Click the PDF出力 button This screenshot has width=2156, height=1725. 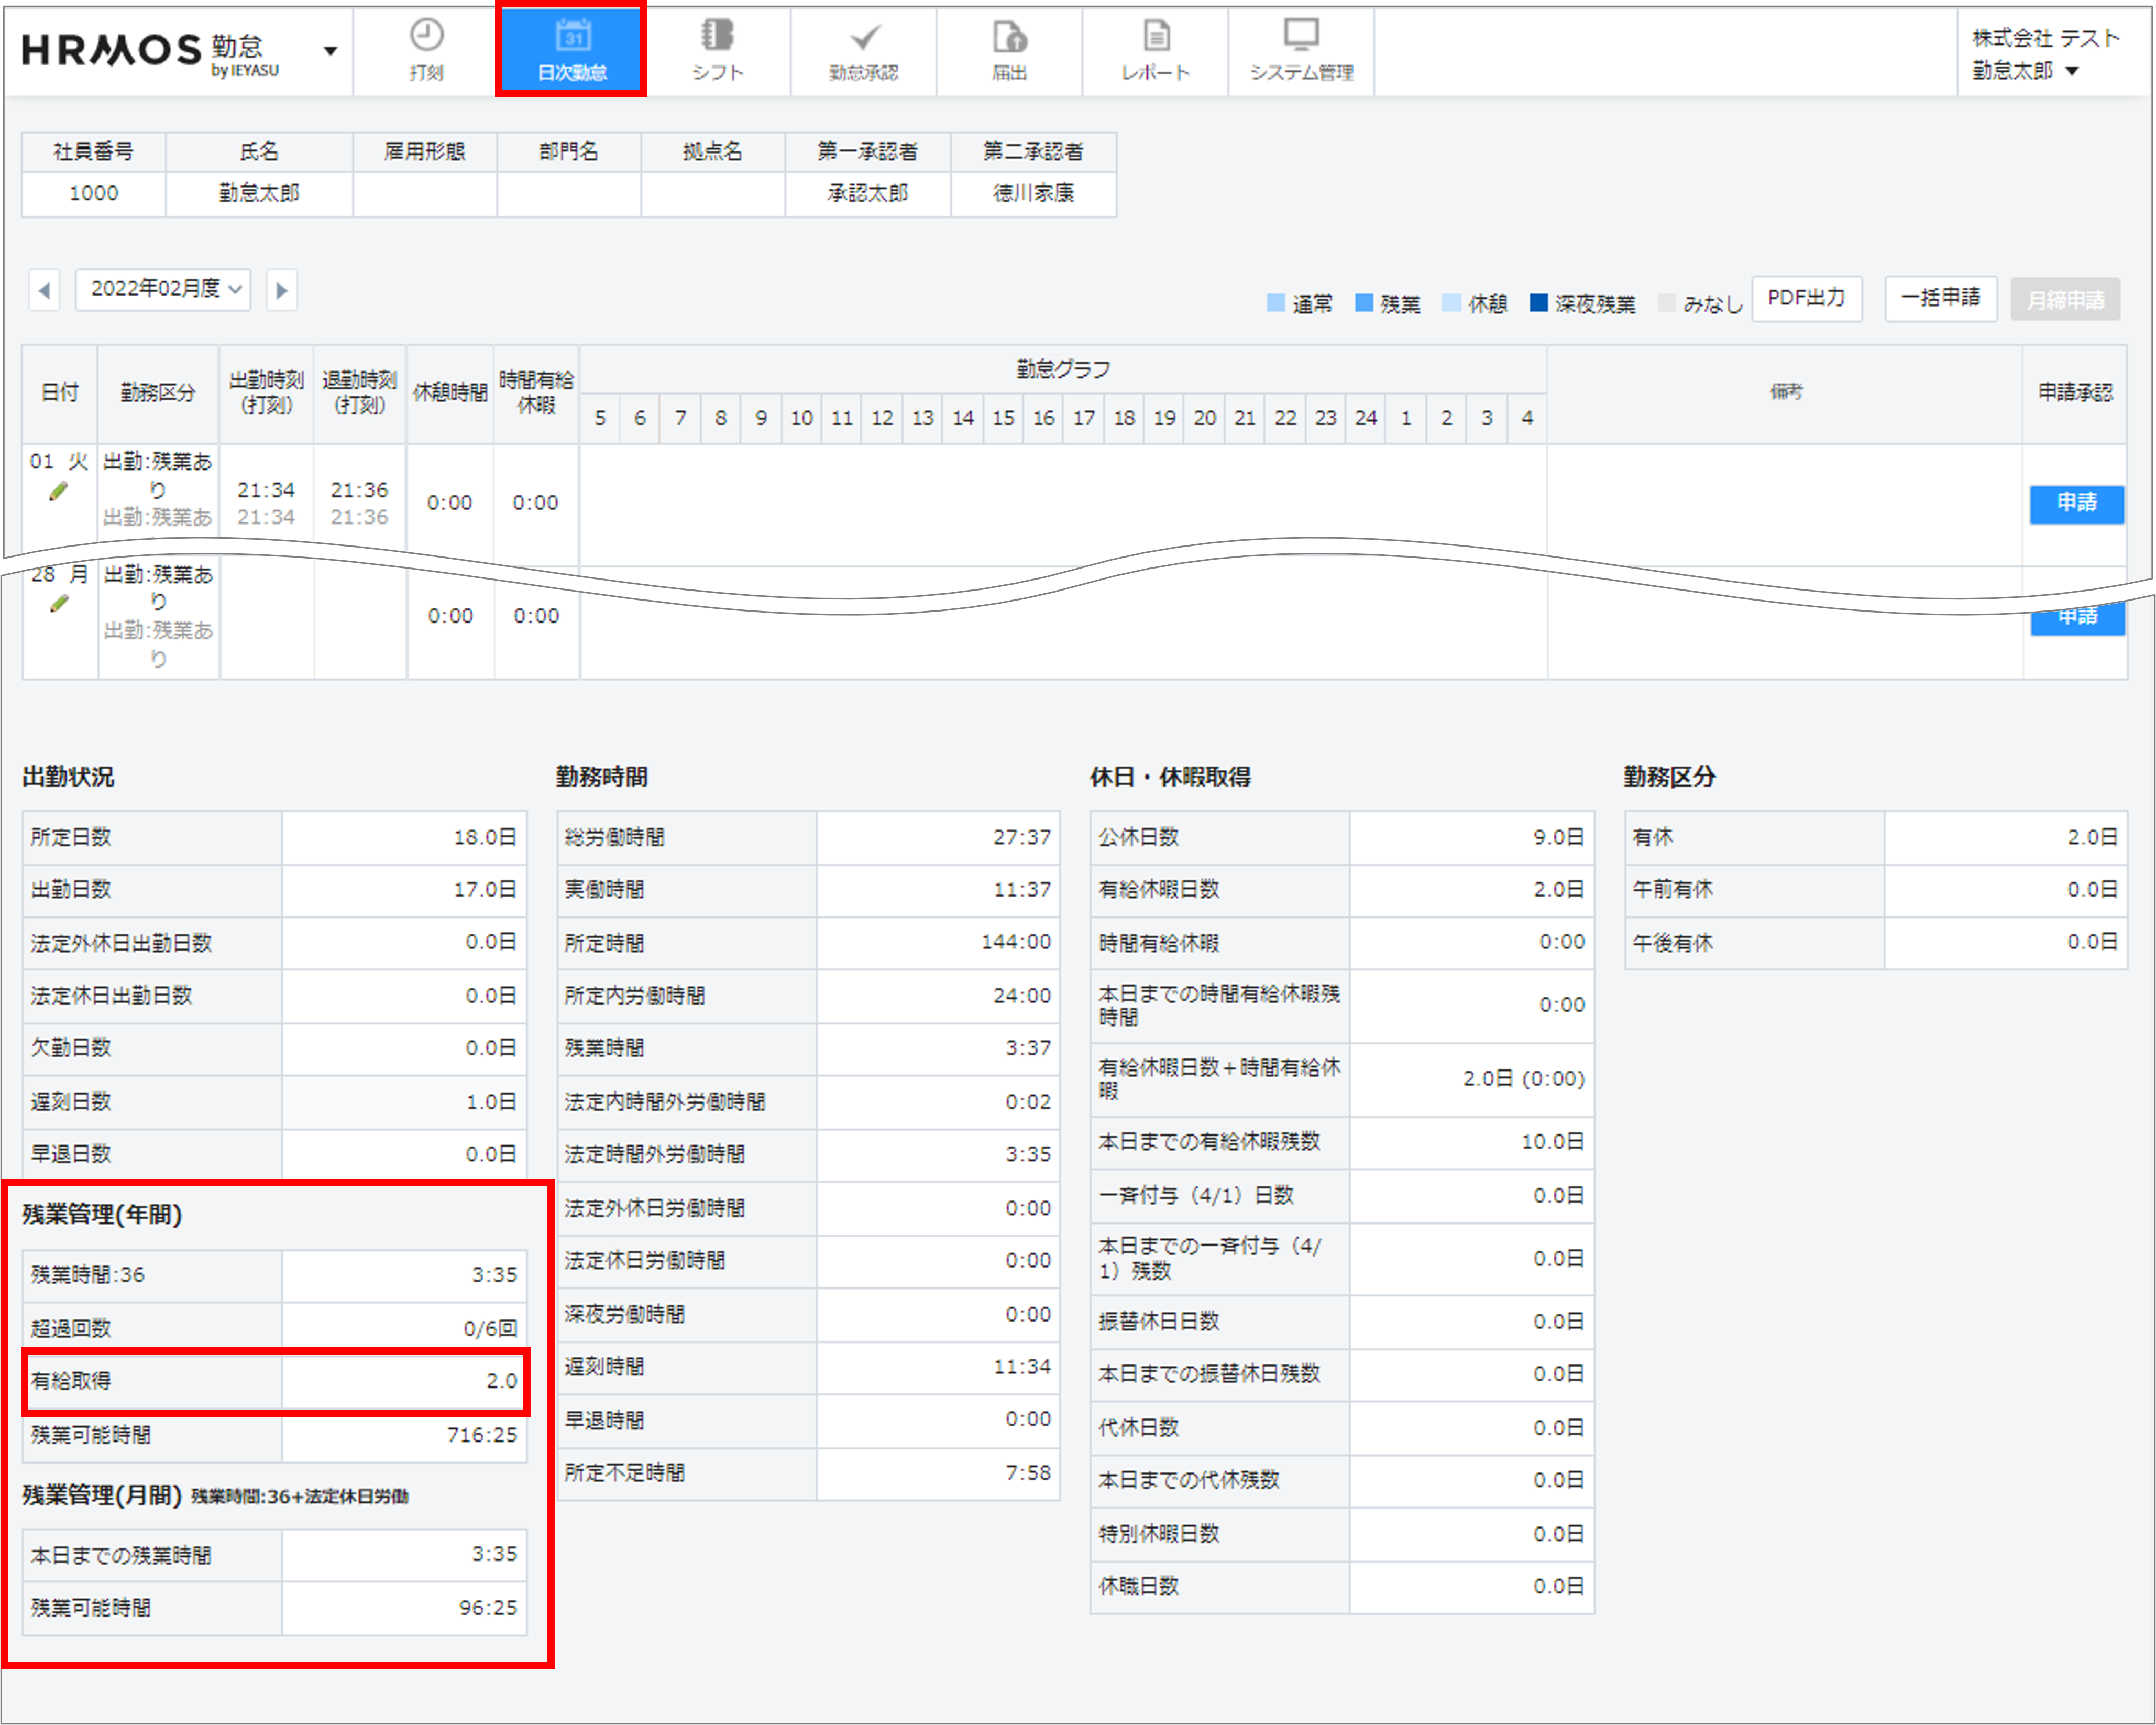1806,298
